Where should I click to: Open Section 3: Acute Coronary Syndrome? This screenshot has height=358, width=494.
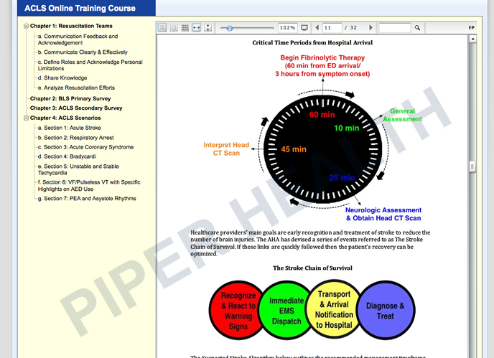pyautogui.click(x=85, y=147)
